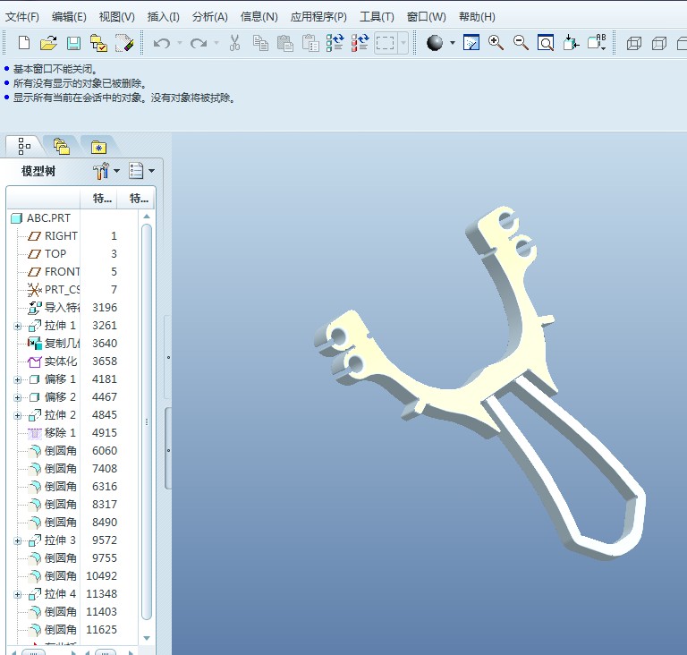The image size is (687, 655).
Task: Open an existing file via the folder icon
Action: click(x=48, y=43)
